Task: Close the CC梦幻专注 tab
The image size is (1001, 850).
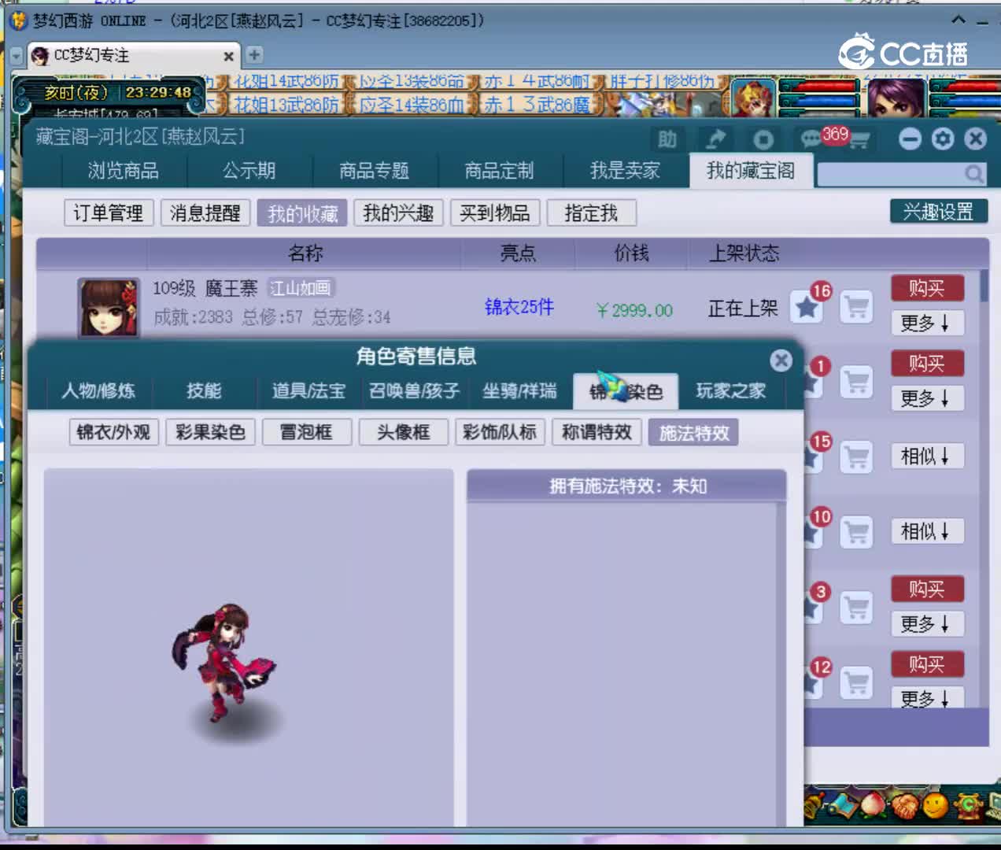Action: [x=228, y=56]
